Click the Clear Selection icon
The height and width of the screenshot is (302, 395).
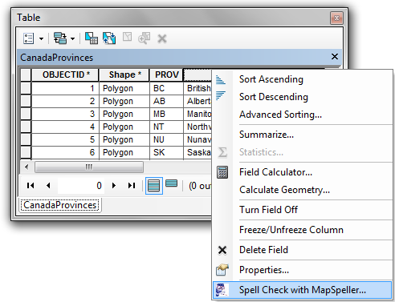pyautogui.click(x=127, y=37)
